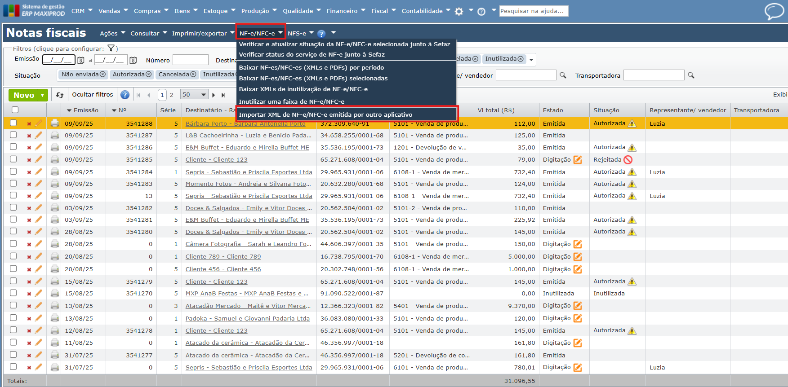Viewport: 788px width, 387px height.
Task: Click the Ocultar filtros button
Action: [93, 95]
